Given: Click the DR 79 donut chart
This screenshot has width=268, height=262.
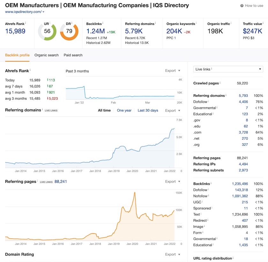Looking at the screenshot, I should pyautogui.click(x=69, y=31).
